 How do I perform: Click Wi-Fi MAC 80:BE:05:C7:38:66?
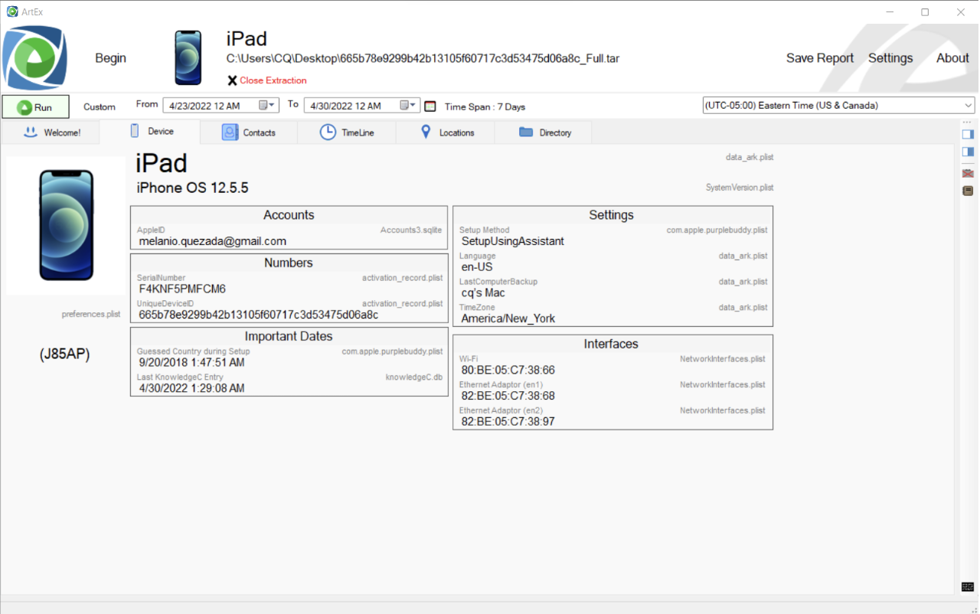pos(508,371)
